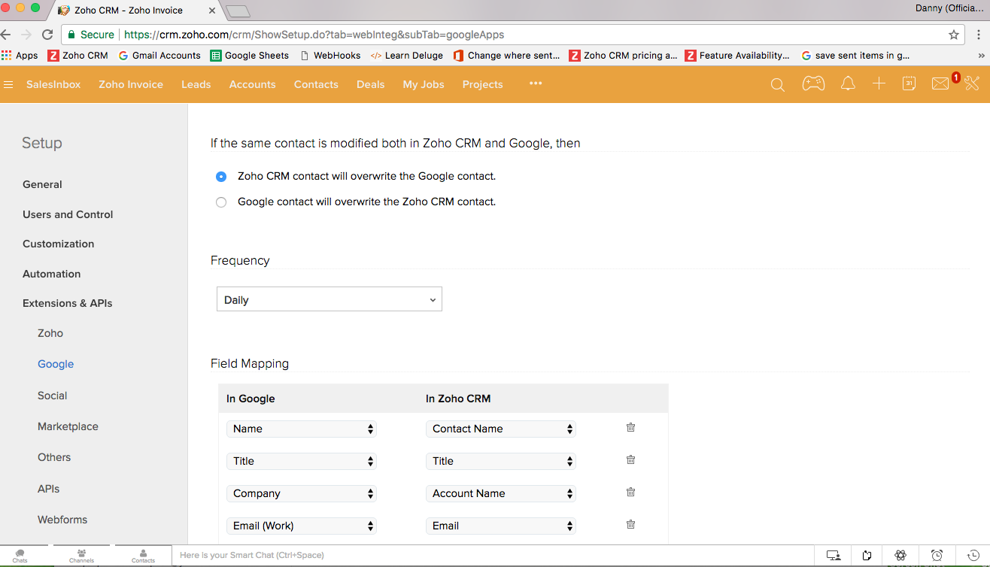Bookmark page with the star icon
The image size is (990, 567).
pyautogui.click(x=954, y=35)
